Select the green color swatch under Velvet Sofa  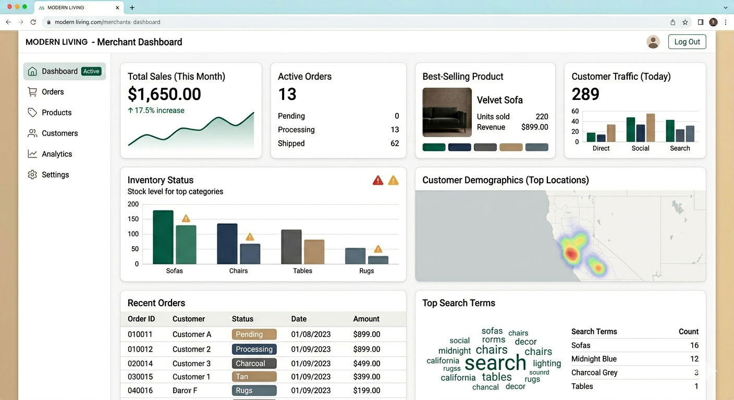(434, 147)
